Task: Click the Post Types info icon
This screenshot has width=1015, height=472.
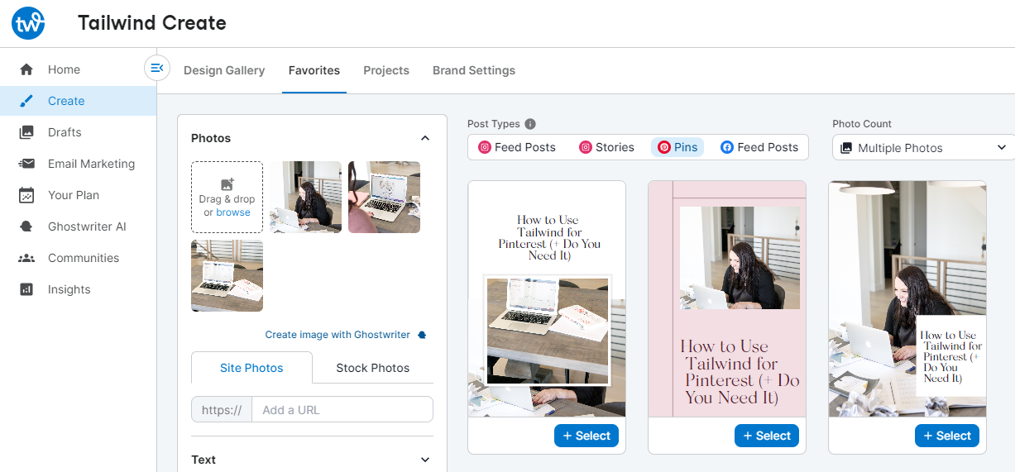Action: coord(530,124)
